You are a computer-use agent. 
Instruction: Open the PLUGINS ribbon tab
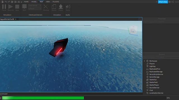click(x=56, y=2)
